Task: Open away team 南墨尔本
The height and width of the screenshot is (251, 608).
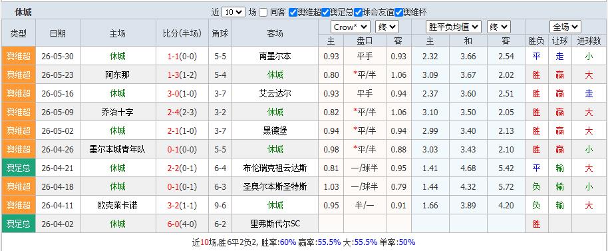Action: click(x=275, y=56)
